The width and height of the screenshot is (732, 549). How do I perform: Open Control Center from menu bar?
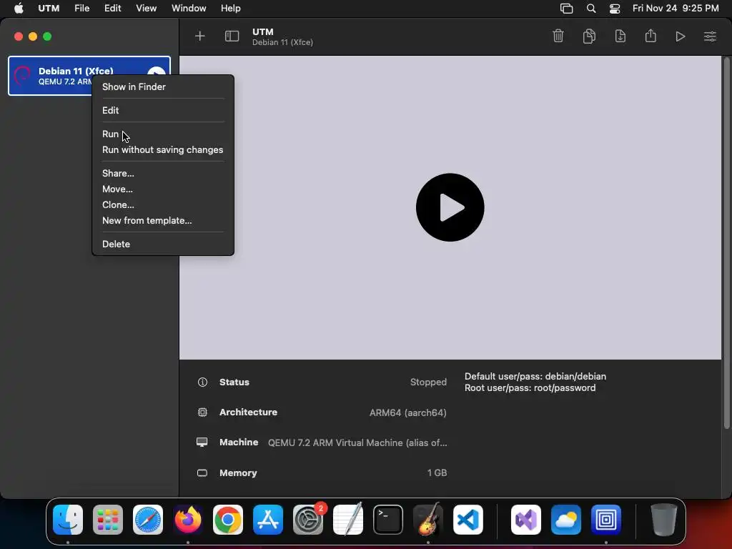pyautogui.click(x=615, y=9)
